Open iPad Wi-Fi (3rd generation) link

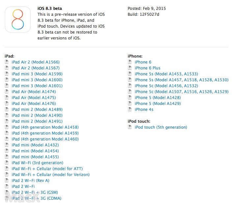click(x=37, y=163)
